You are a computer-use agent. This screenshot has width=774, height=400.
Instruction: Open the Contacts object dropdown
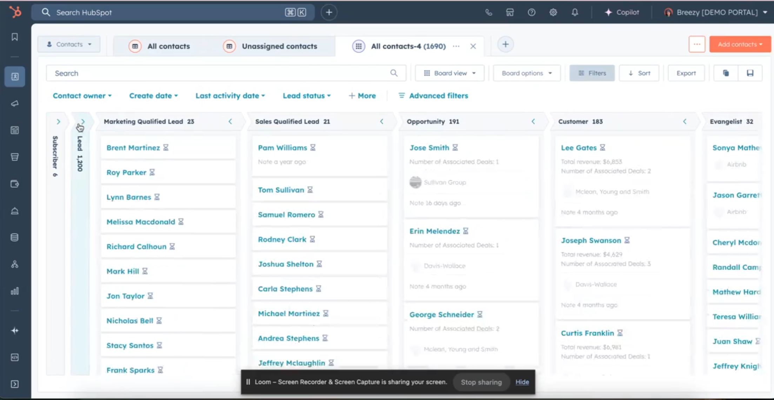69,45
